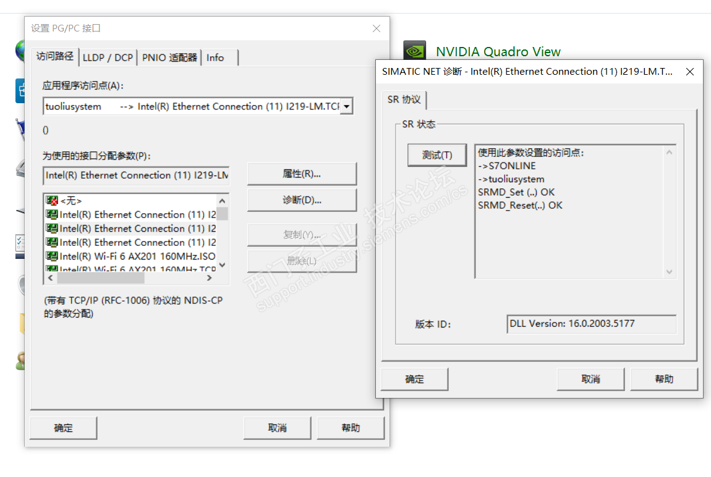Screen dimensions: 711x477
Task: Open the LLDP / DCP tab
Action: (x=108, y=57)
